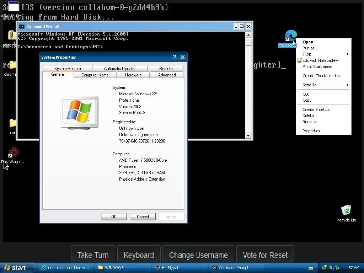Viewport: 364px width, 273px height.
Task: Click the System Properties help question-mark button
Action: 174,57
